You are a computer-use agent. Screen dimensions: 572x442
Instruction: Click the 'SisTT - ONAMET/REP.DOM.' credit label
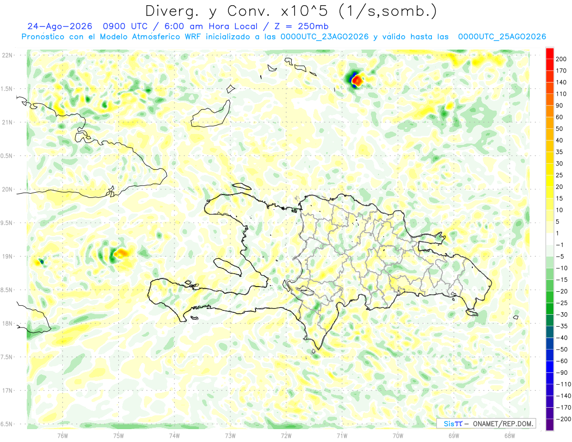click(486, 423)
